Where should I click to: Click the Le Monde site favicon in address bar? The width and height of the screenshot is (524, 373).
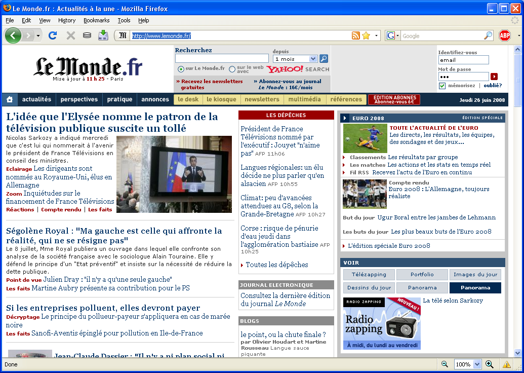(123, 35)
